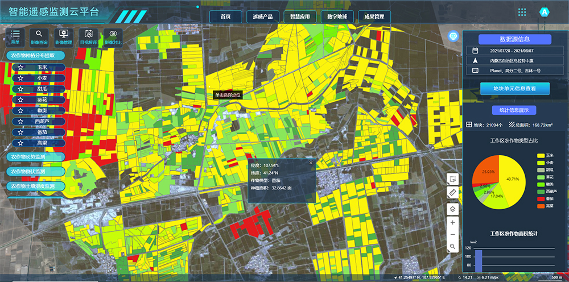The image size is (569, 282).
Task: Click the 地块单元信息查看 button
Action: tap(514, 89)
